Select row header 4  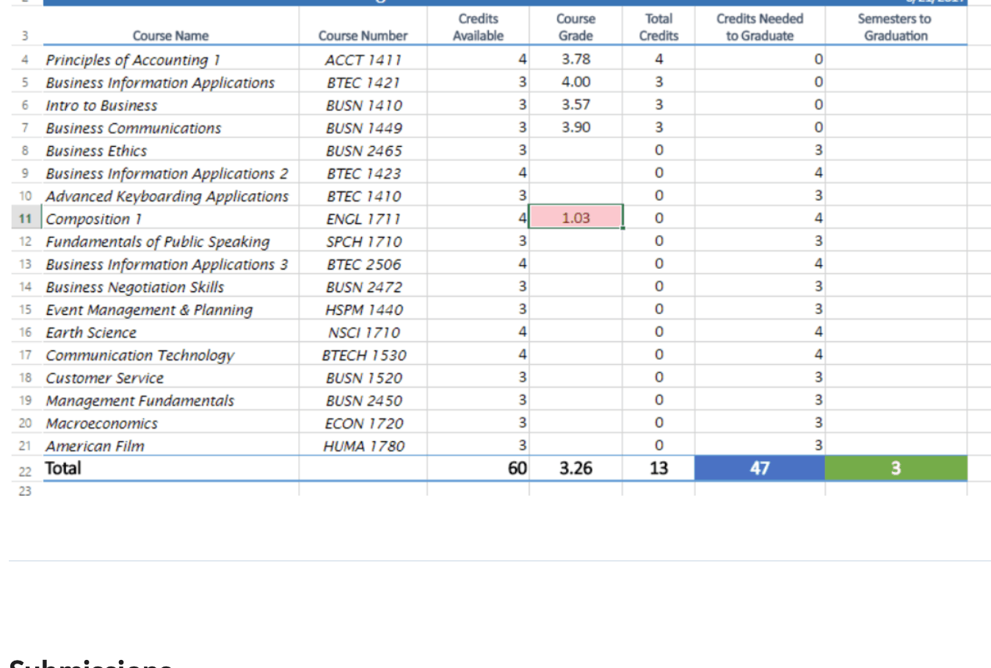[x=26, y=59]
